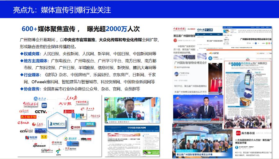
Task: Open the newspaper page with white robot
Action: (x=248, y=93)
